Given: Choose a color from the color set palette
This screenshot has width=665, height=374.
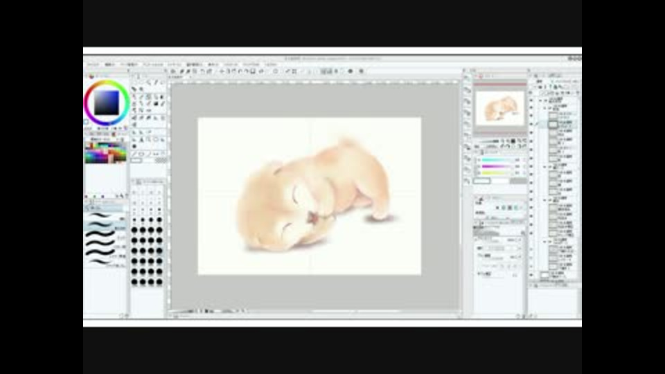Looking at the screenshot, I should [x=105, y=152].
